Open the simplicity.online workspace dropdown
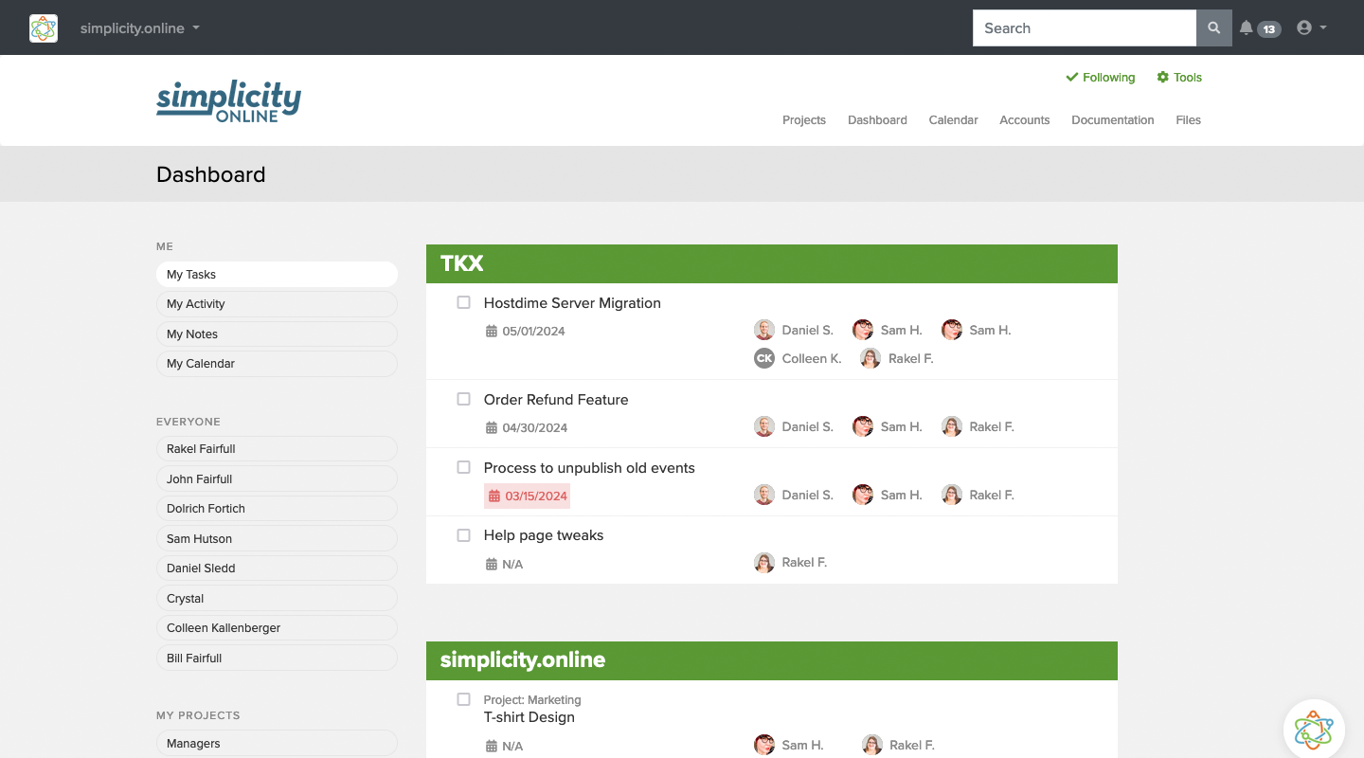Screen dimensions: 1364x758 [x=140, y=28]
